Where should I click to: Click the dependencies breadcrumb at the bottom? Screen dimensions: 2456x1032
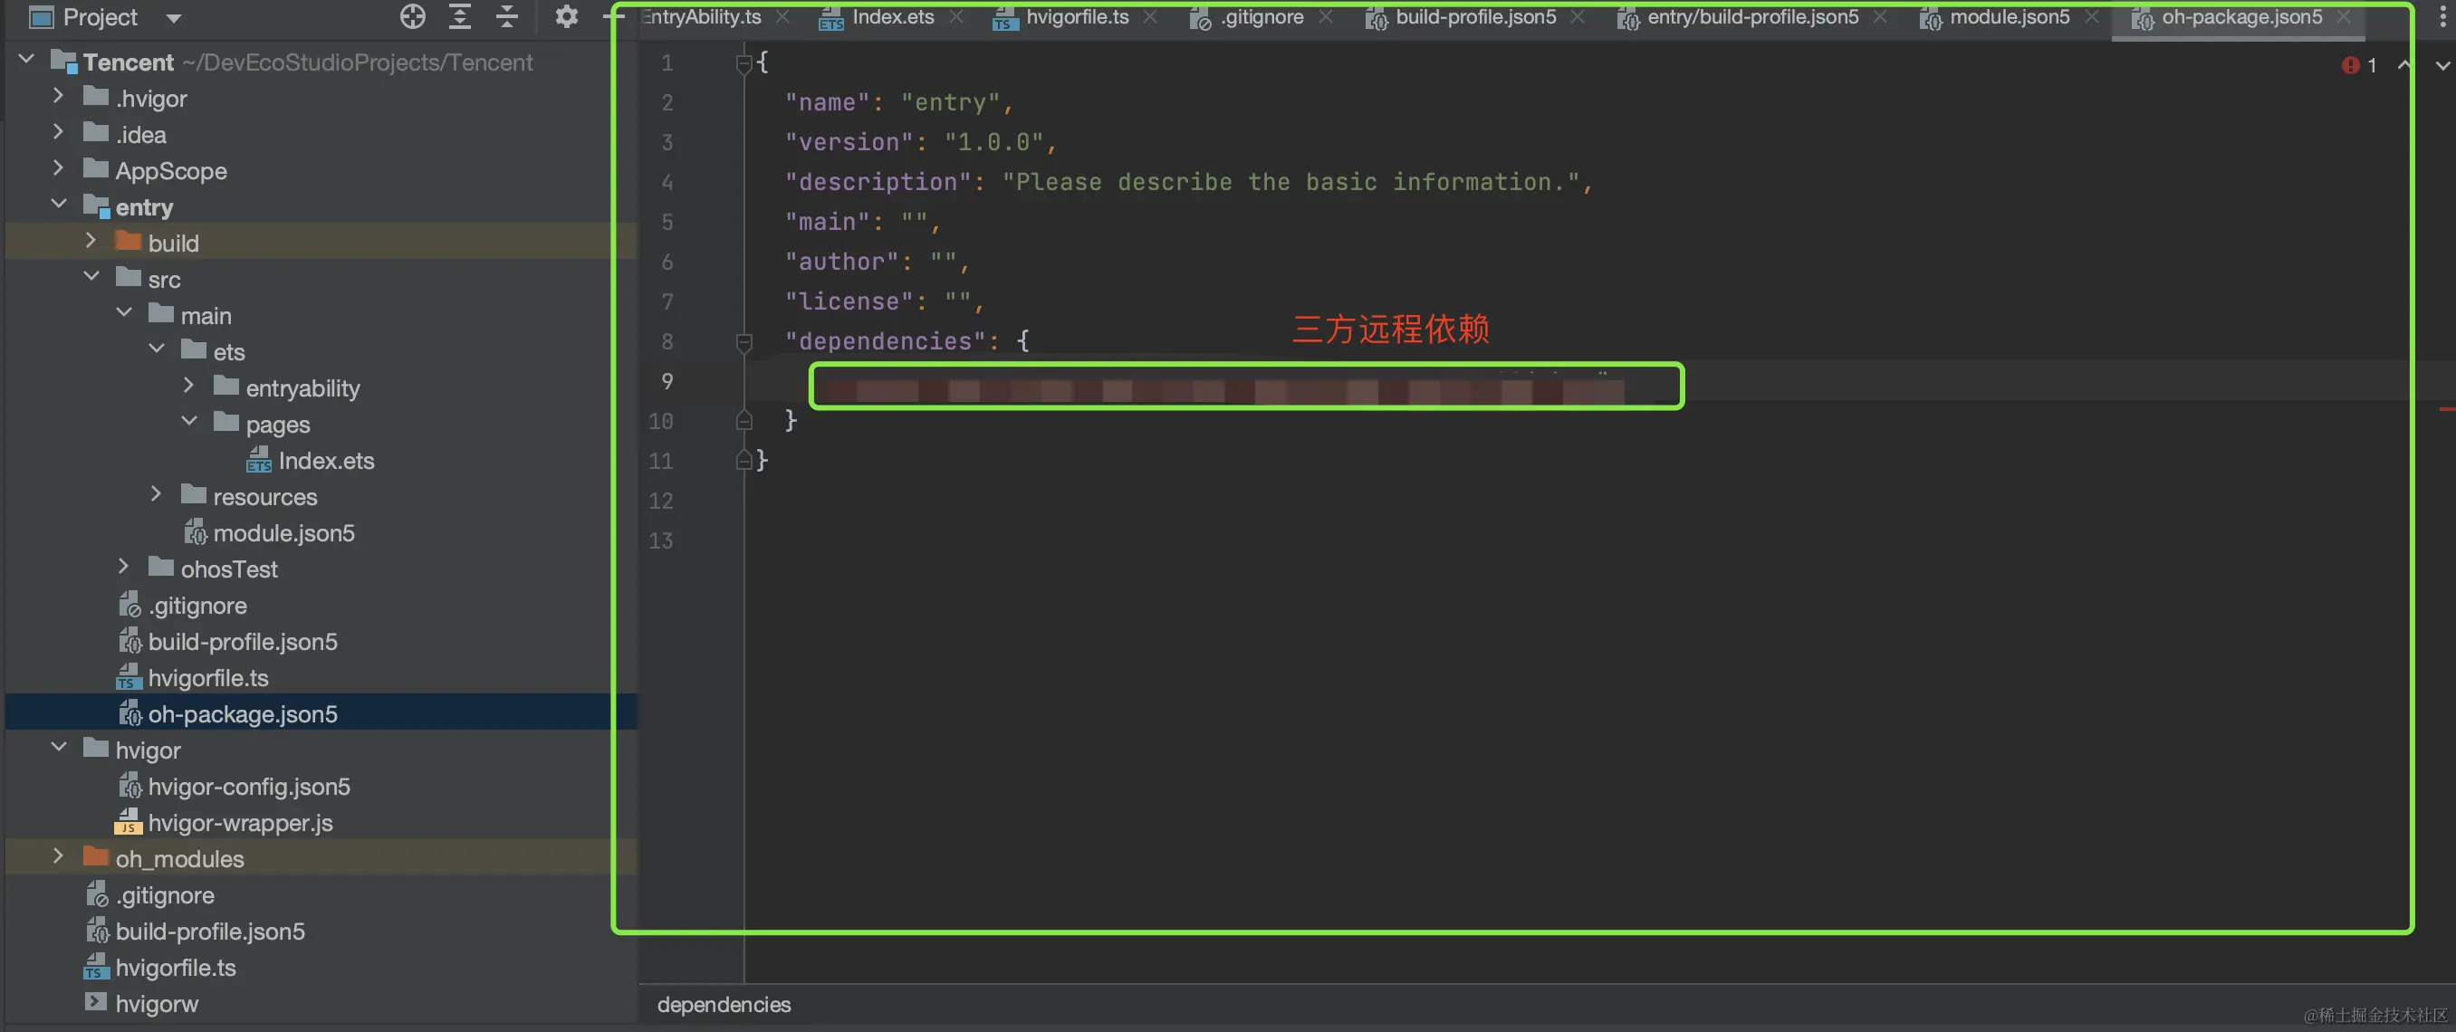724,1004
